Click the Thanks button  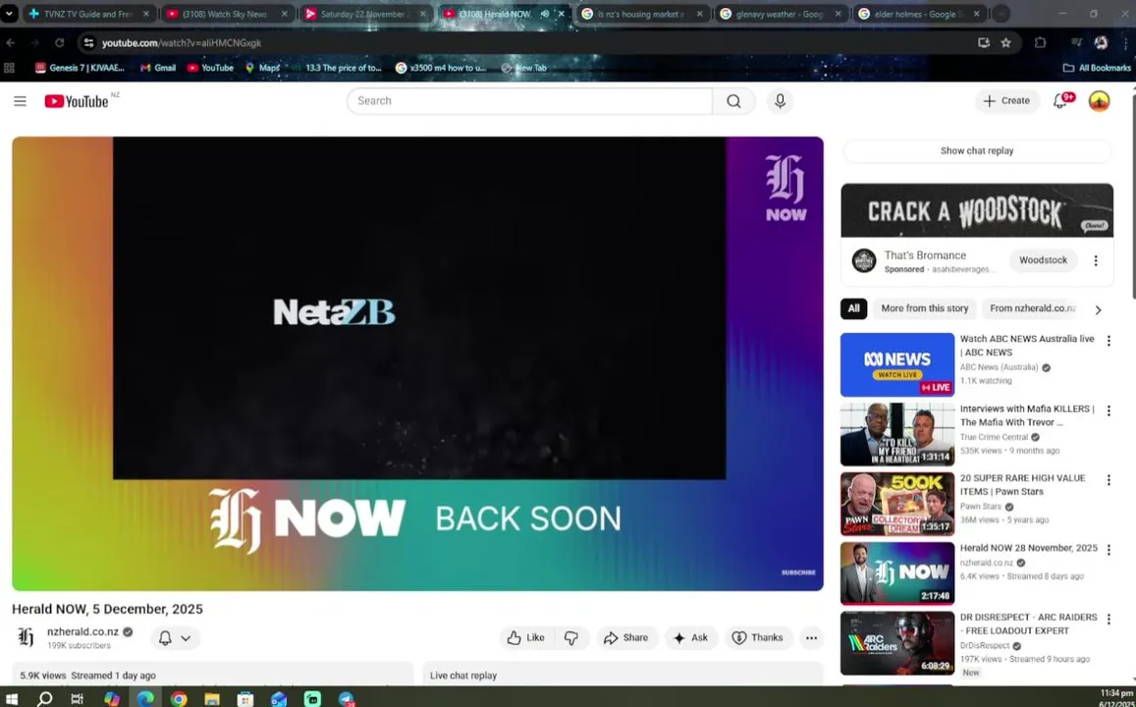(x=758, y=638)
